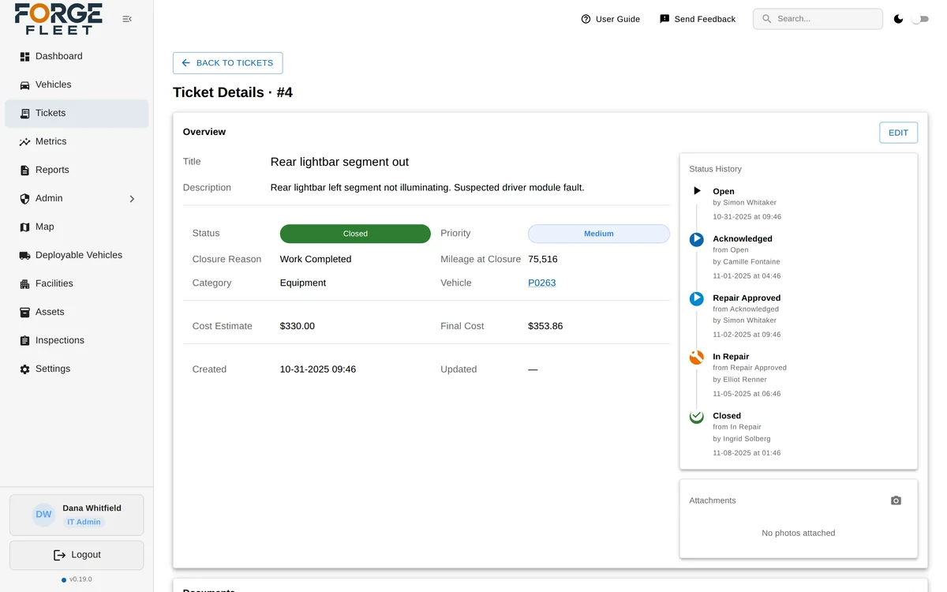947x592 pixels.
Task: Select Tickets in the sidebar
Action: pos(77,114)
